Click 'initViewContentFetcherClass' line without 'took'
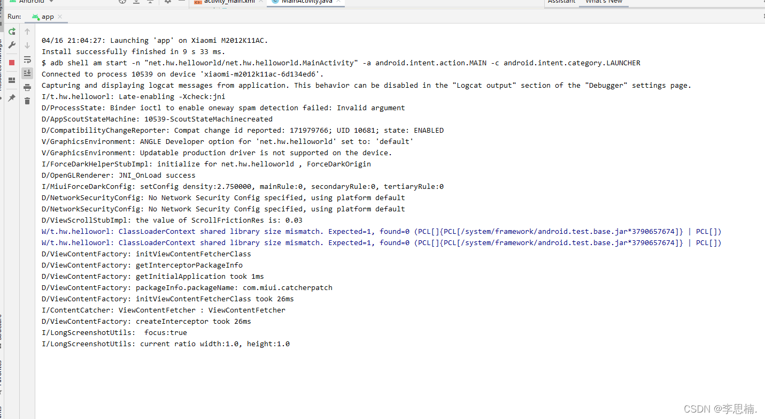 click(146, 254)
